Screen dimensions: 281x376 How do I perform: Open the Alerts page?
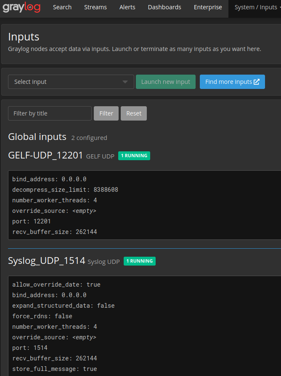coord(127,7)
